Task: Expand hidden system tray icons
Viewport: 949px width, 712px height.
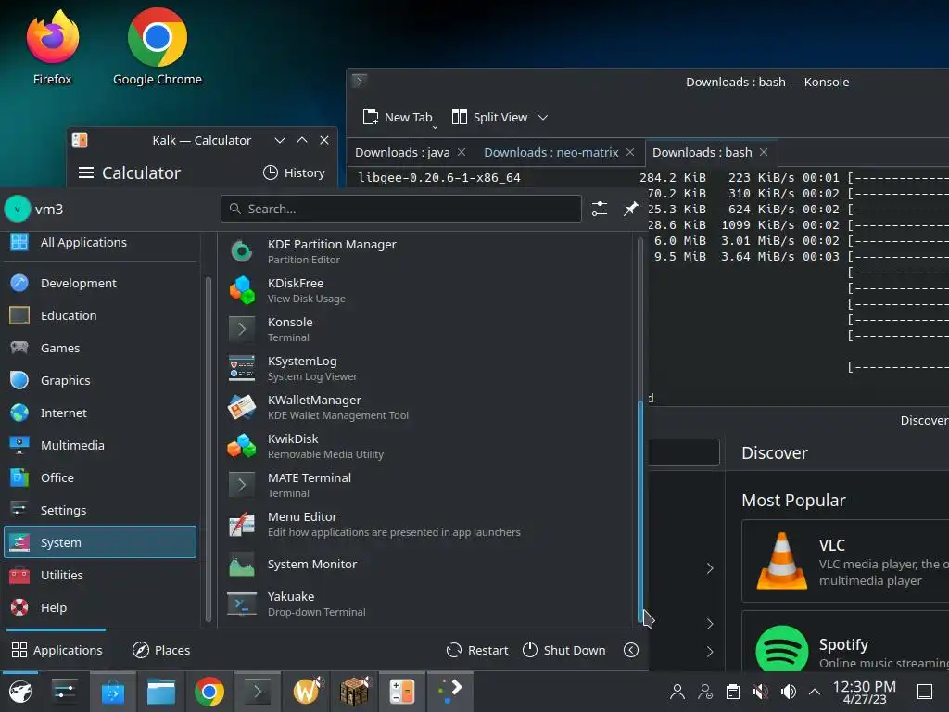Action: pos(815,692)
